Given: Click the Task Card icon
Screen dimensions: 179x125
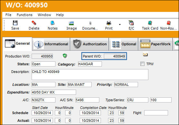Looking at the screenshot, I should point(150,23).
